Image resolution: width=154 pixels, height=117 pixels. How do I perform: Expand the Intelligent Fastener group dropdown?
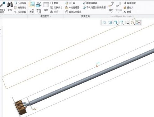point(122,16)
